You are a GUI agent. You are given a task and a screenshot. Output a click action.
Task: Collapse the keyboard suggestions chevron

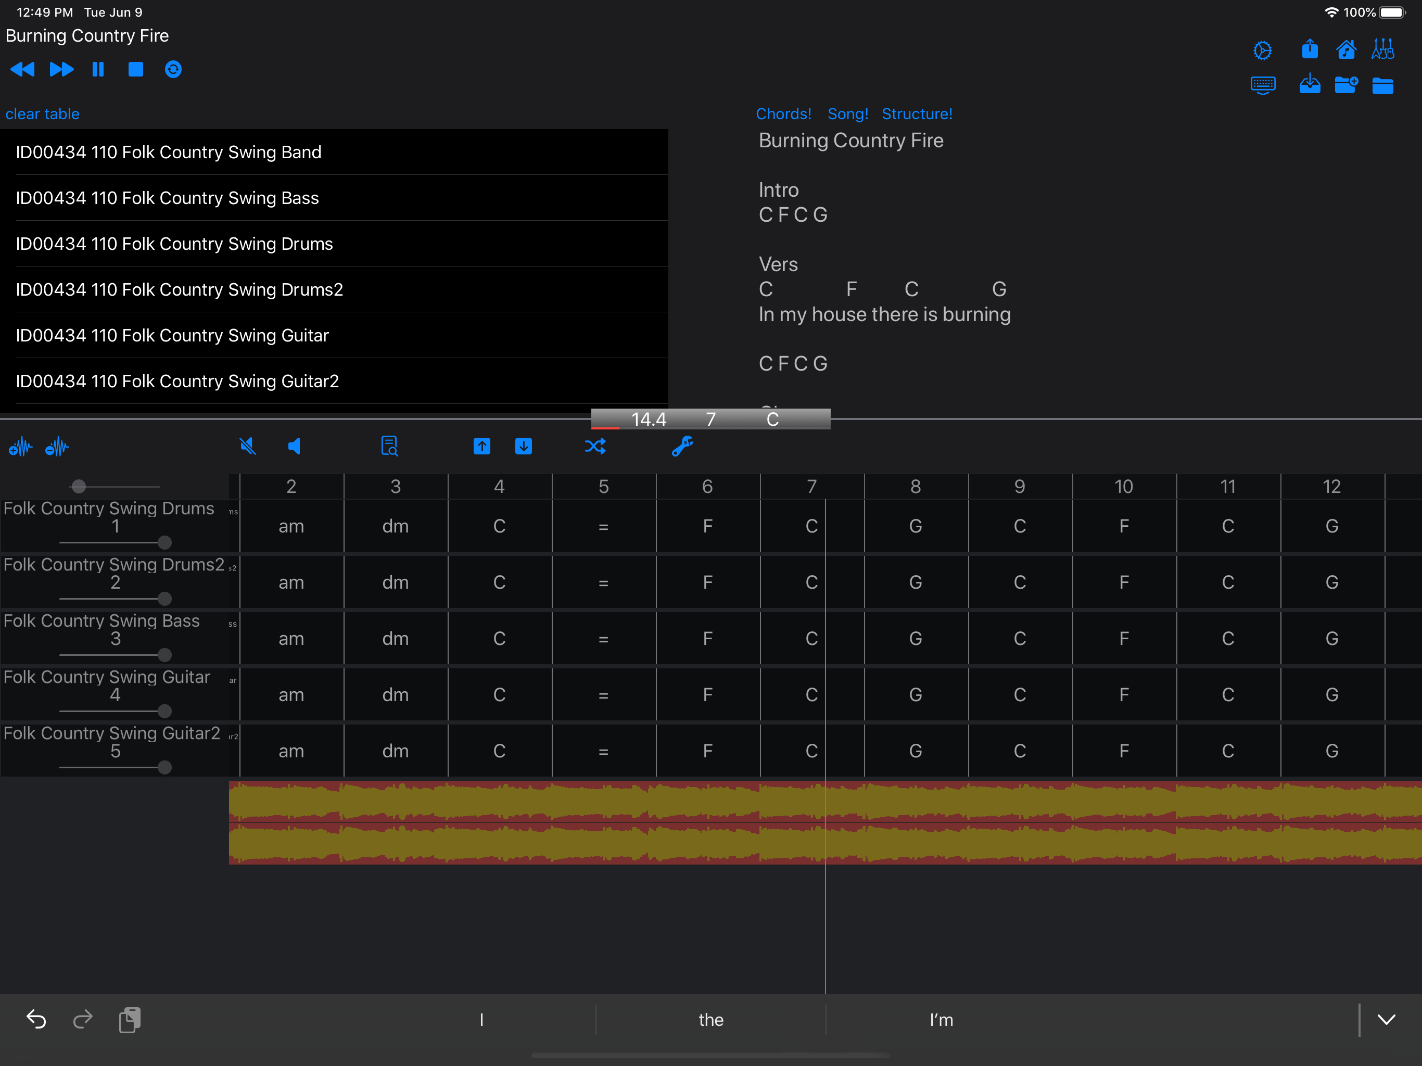coord(1387,1020)
